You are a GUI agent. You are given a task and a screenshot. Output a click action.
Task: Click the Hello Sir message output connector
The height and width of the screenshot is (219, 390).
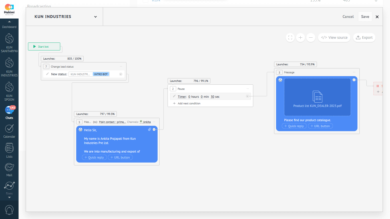(154, 129)
